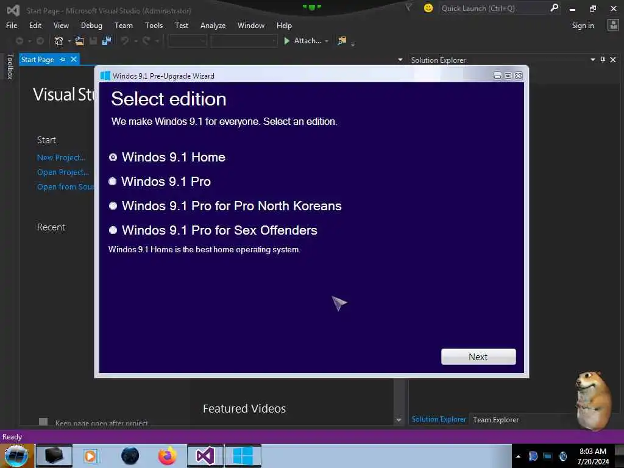Open the Test menu
The height and width of the screenshot is (468, 624).
tap(182, 26)
